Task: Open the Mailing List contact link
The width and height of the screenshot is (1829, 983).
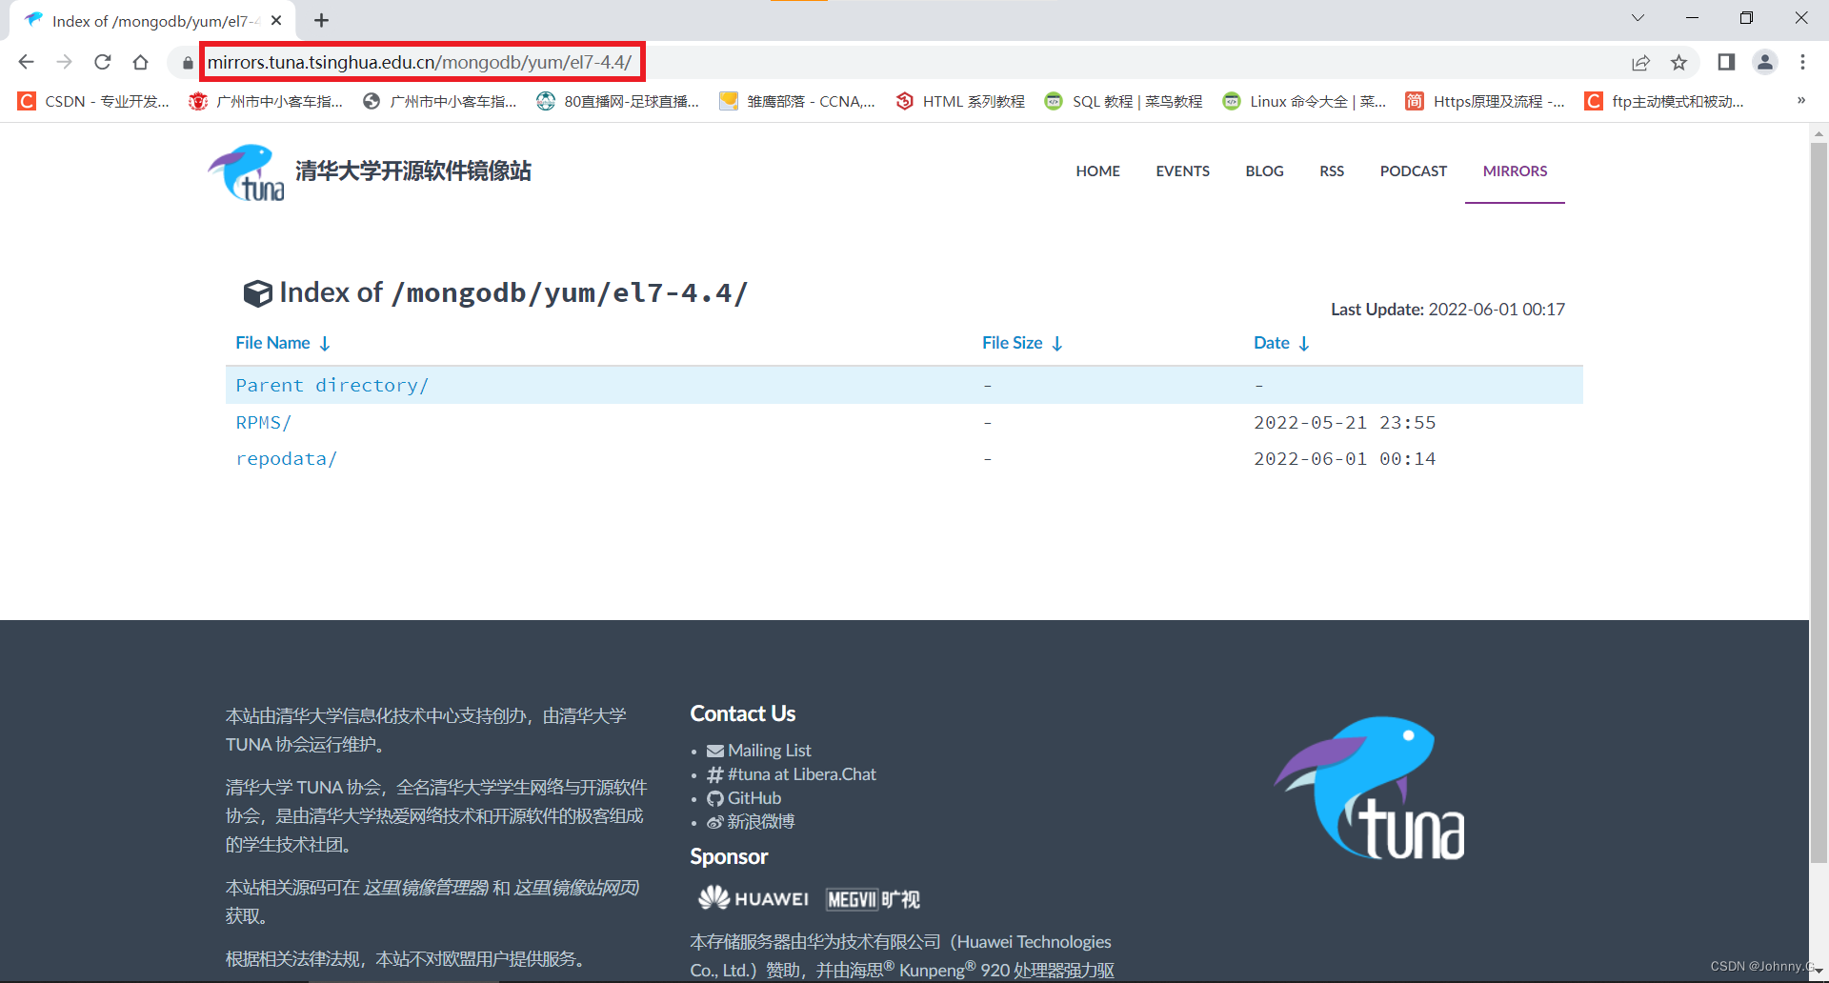Action: (x=759, y=751)
